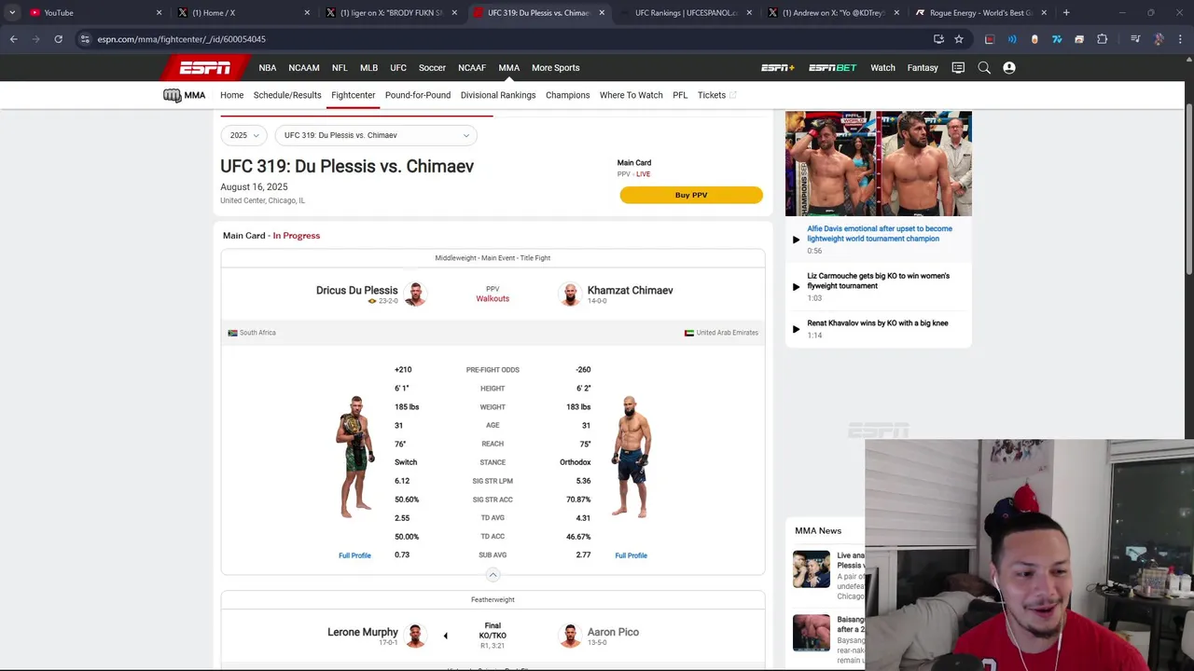The image size is (1194, 671).
Task: Open the site information icon in address bar
Action: click(x=85, y=39)
